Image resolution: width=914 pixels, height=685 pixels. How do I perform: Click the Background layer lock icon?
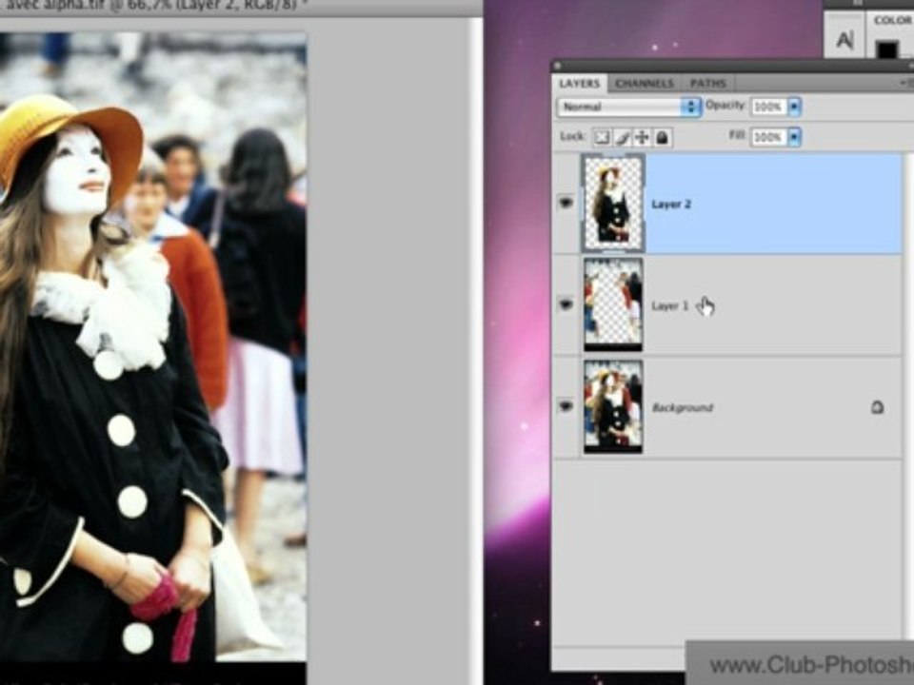[x=877, y=407]
